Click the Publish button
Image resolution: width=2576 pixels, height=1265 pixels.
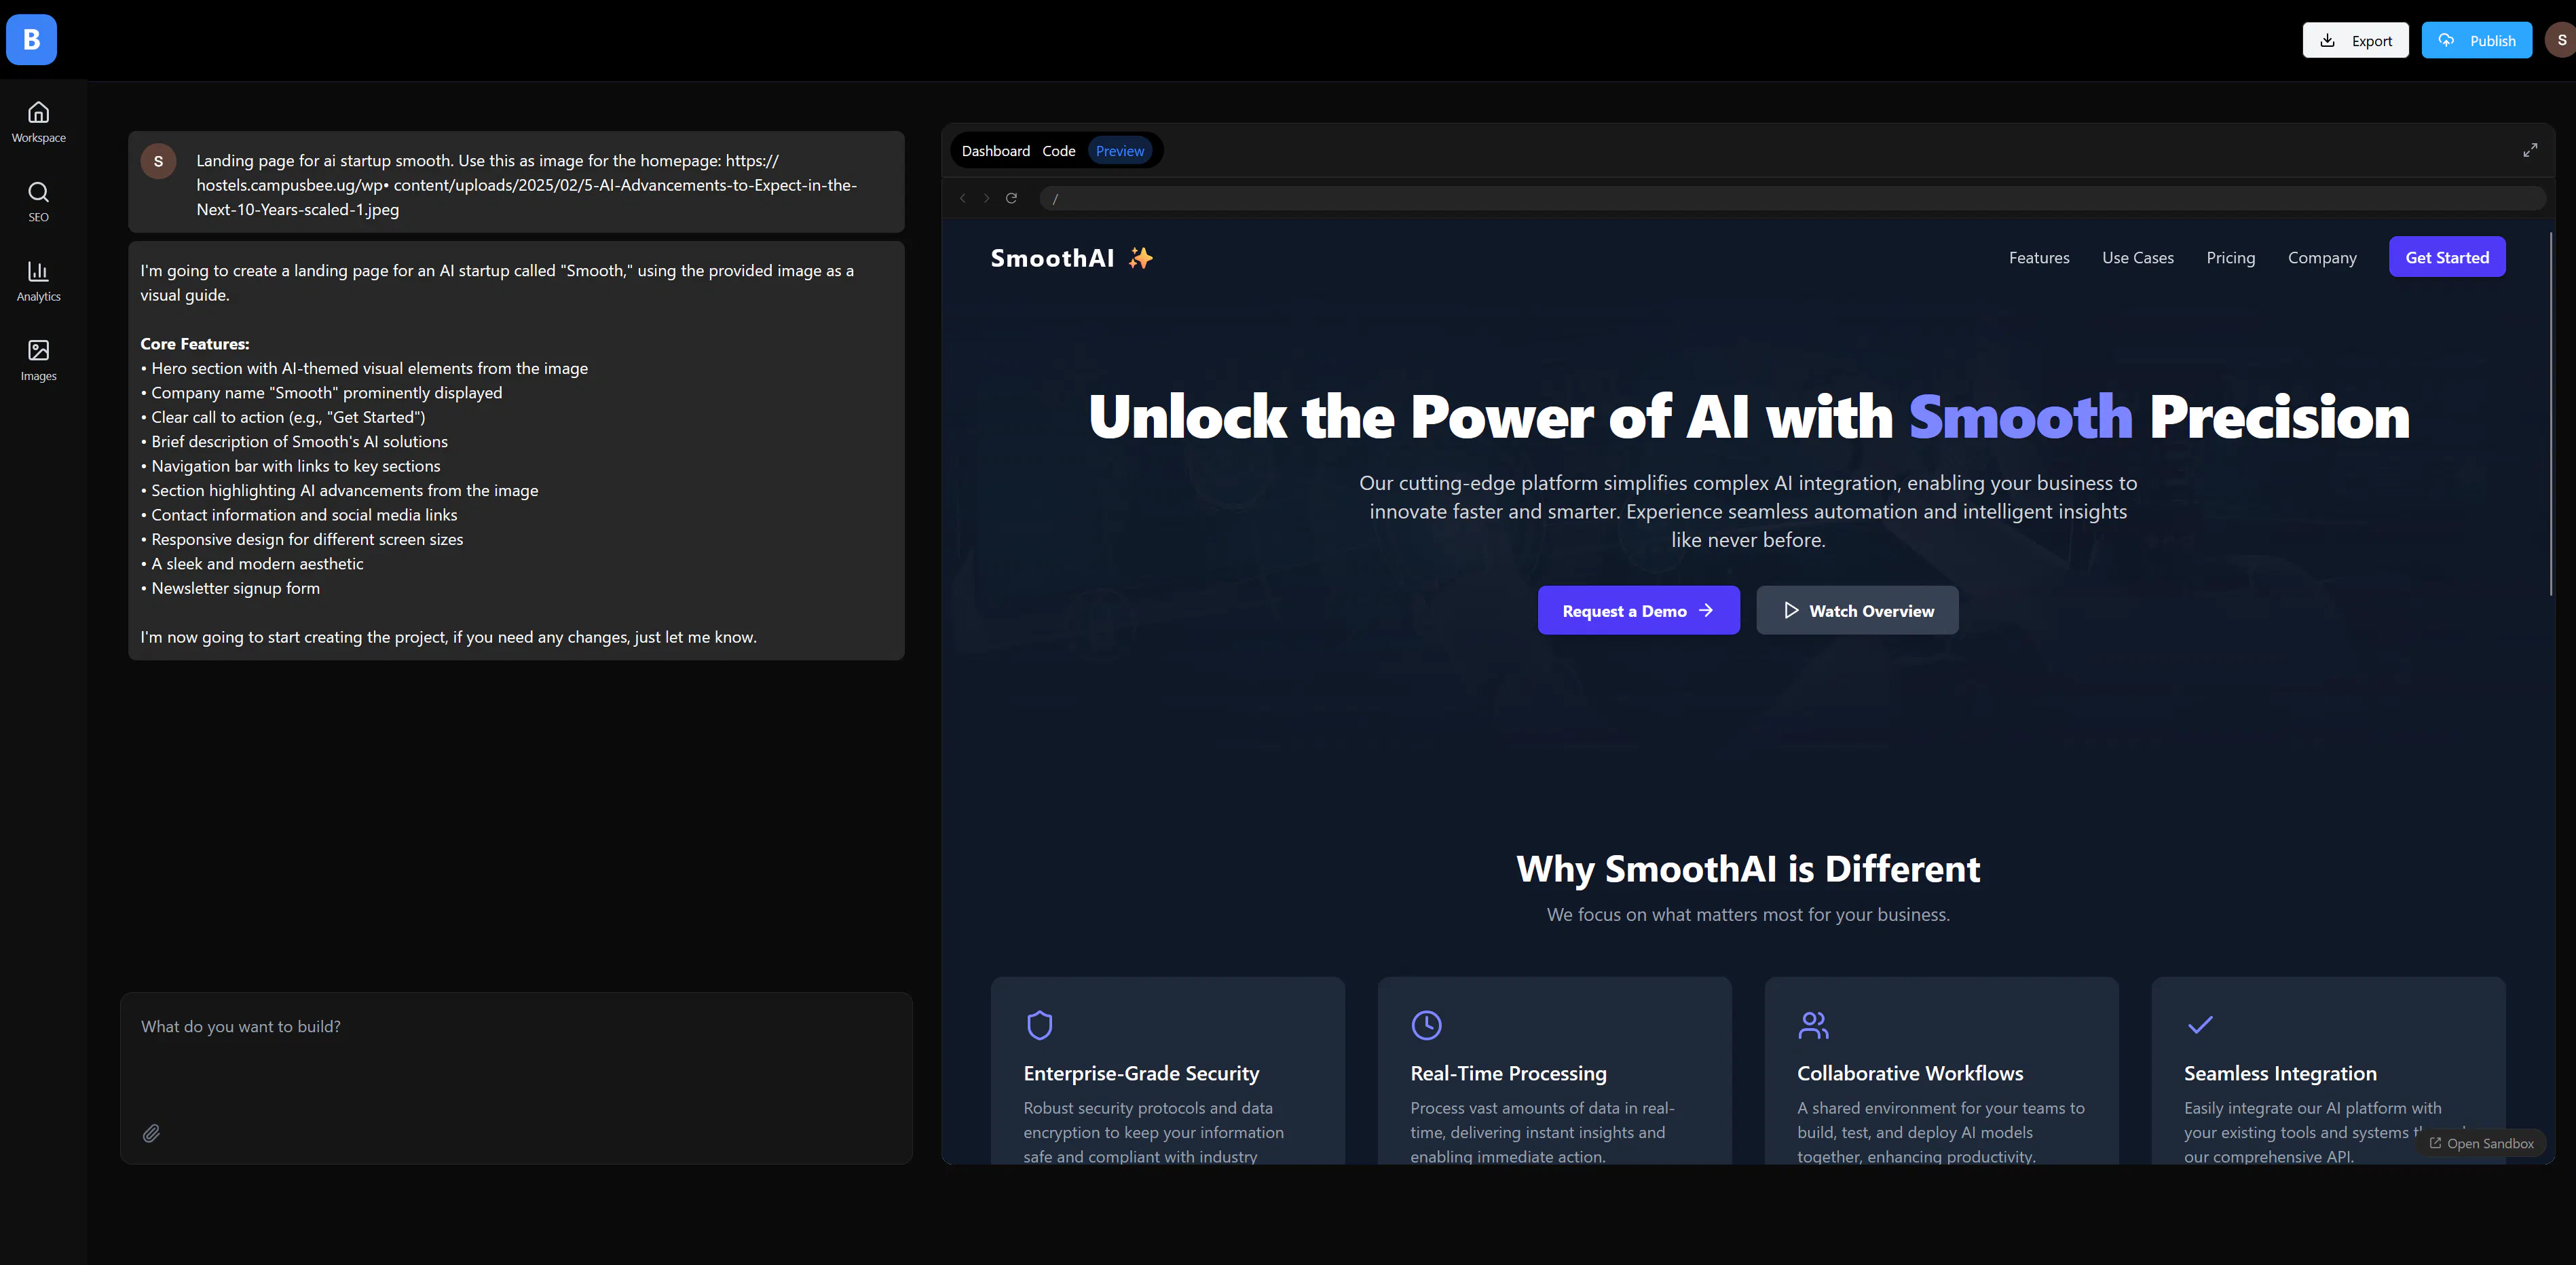[x=2477, y=40]
